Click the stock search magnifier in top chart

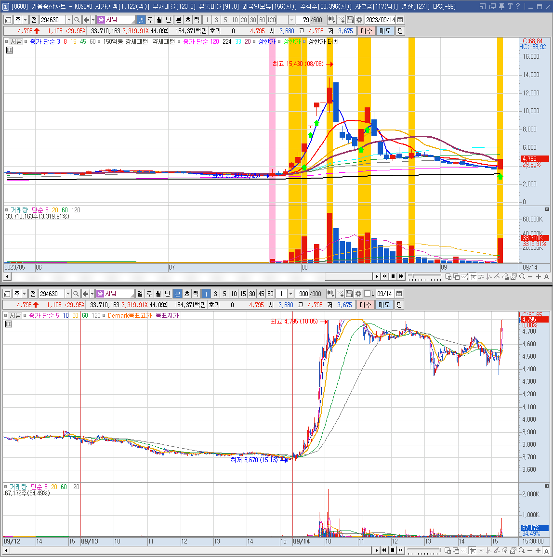click(x=77, y=20)
